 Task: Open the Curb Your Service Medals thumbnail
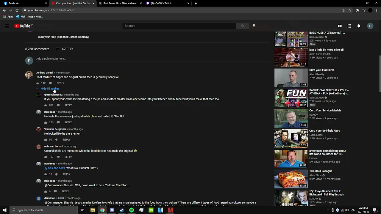point(291,118)
